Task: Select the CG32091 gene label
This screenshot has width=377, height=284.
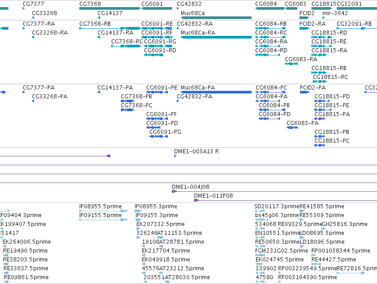Action: tap(350, 4)
